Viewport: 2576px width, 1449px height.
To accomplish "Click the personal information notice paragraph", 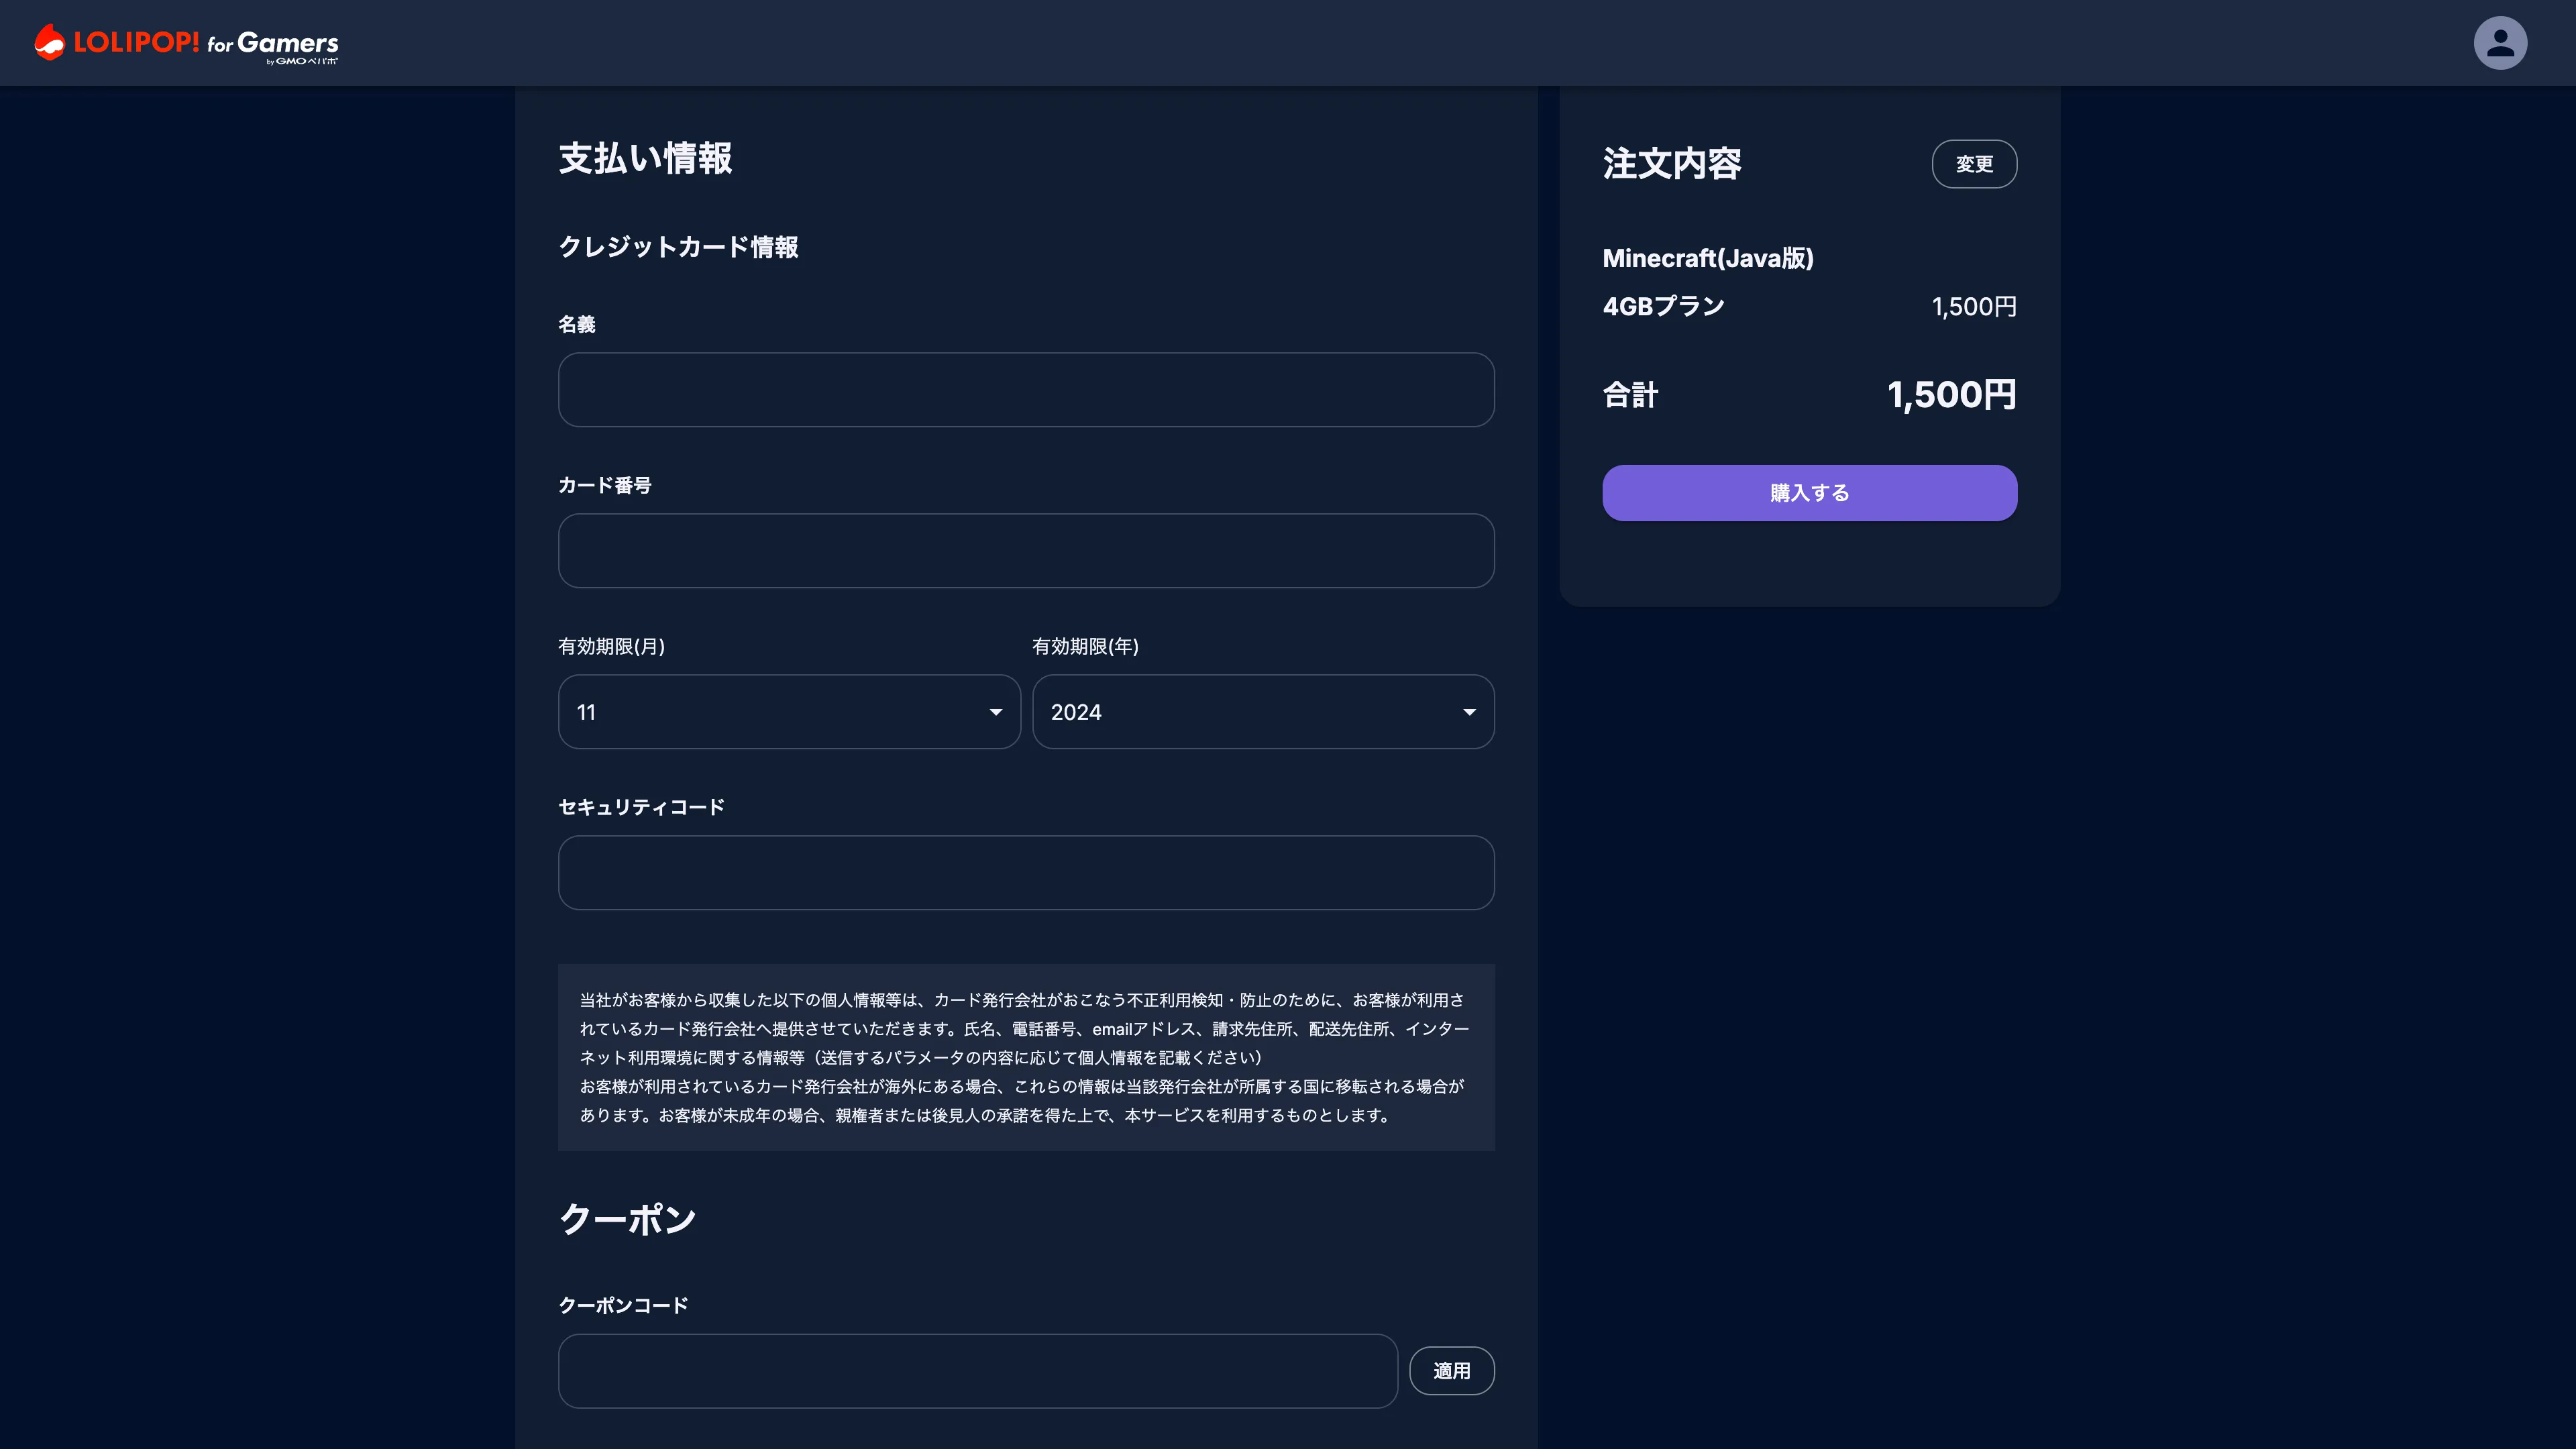I will [1026, 1057].
